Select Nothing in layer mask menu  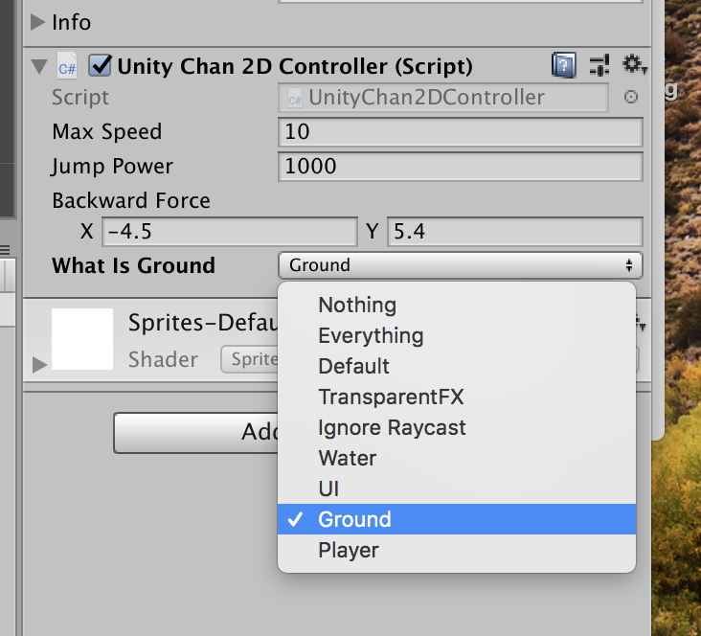457,305
